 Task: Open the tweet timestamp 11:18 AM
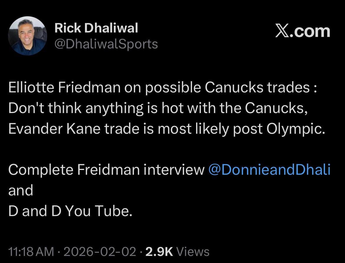31,252
